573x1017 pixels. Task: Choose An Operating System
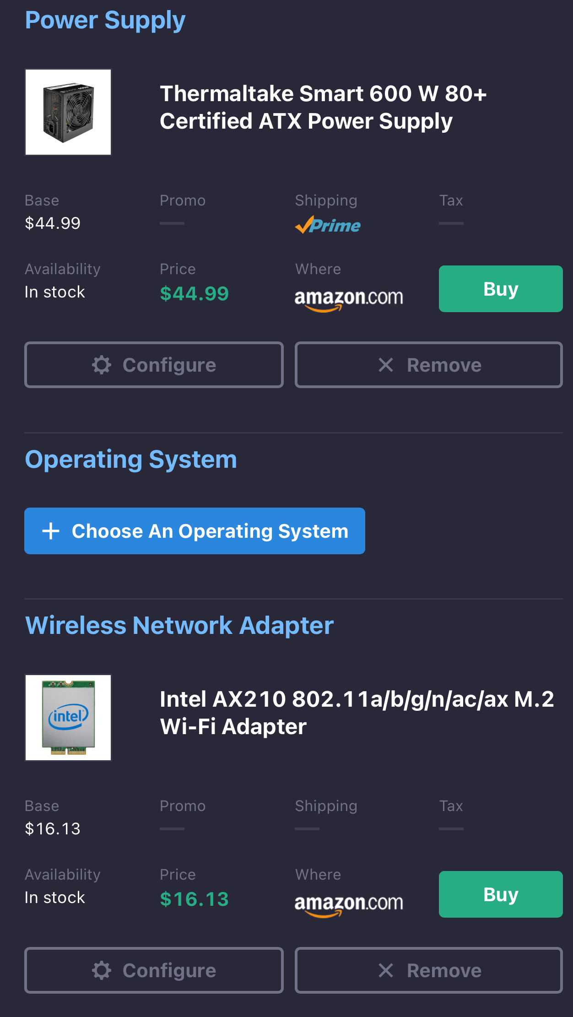pos(195,531)
